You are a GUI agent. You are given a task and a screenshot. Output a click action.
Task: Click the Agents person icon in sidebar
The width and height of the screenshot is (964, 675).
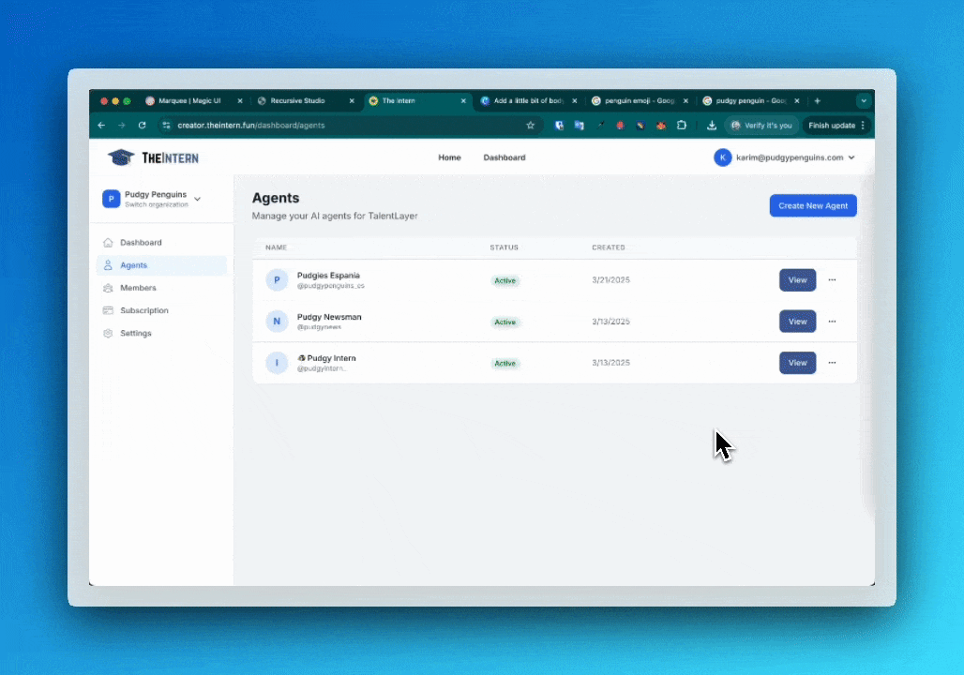108,265
